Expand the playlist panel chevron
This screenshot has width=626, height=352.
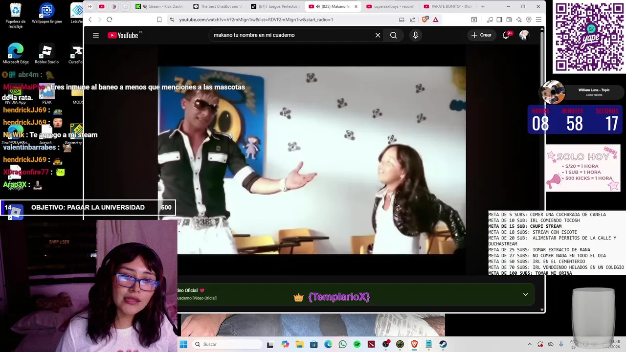click(525, 294)
